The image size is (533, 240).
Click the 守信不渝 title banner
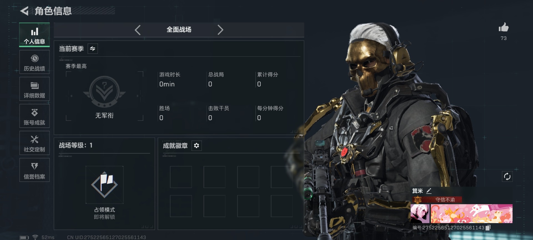point(436,200)
